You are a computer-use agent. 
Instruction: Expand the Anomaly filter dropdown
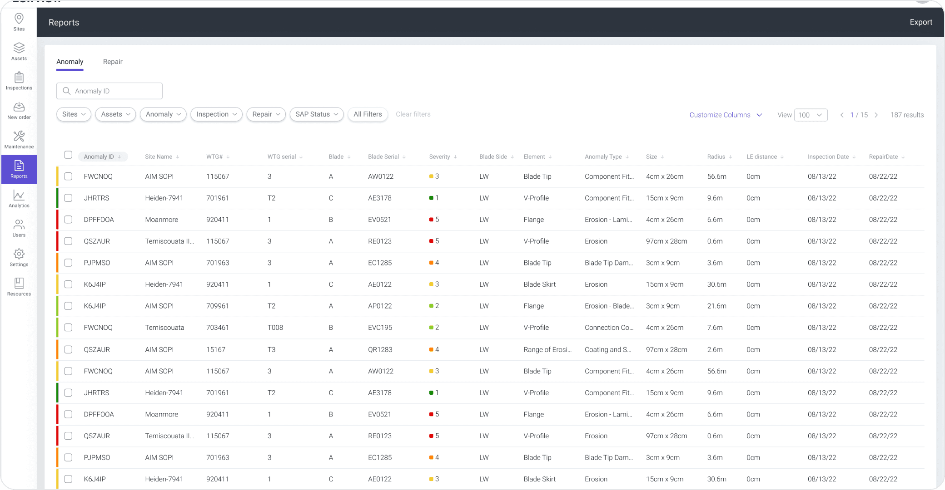164,114
